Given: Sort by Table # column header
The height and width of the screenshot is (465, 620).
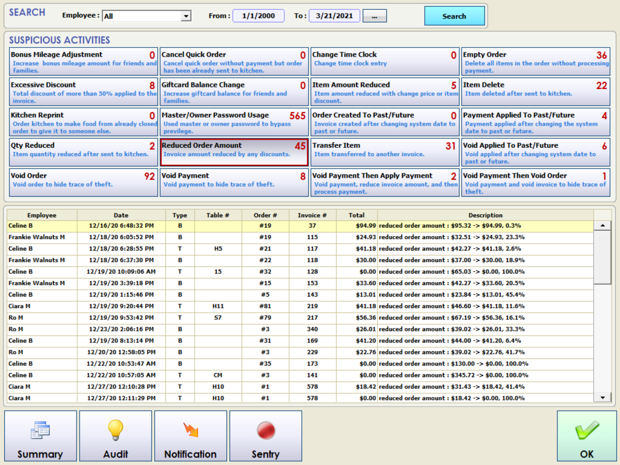Looking at the screenshot, I should click(x=218, y=215).
